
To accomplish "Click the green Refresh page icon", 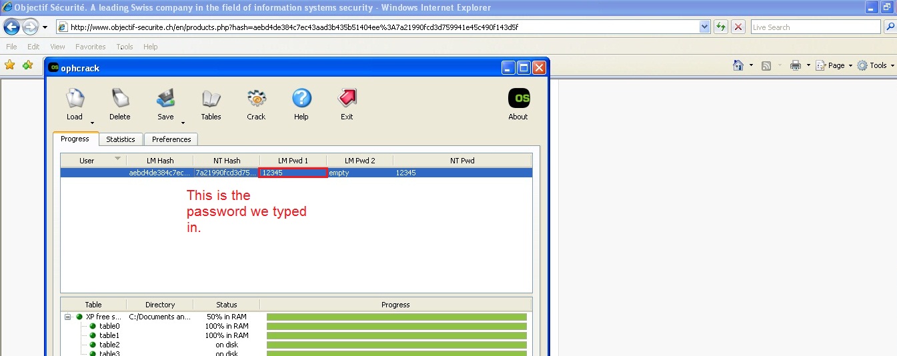I will 720,27.
